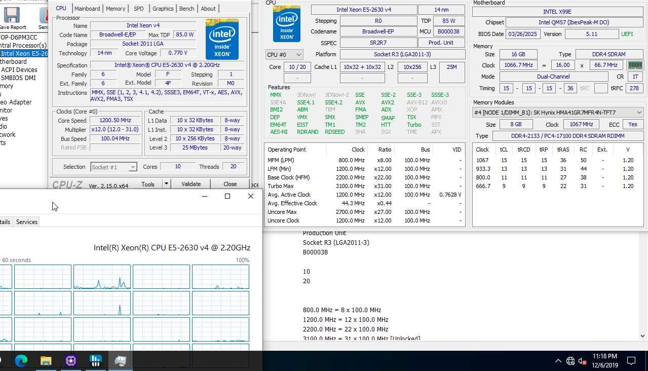Screen dimensions: 648x371
Task: Click the 1067 row in memory timing table
Action: tap(557, 160)
